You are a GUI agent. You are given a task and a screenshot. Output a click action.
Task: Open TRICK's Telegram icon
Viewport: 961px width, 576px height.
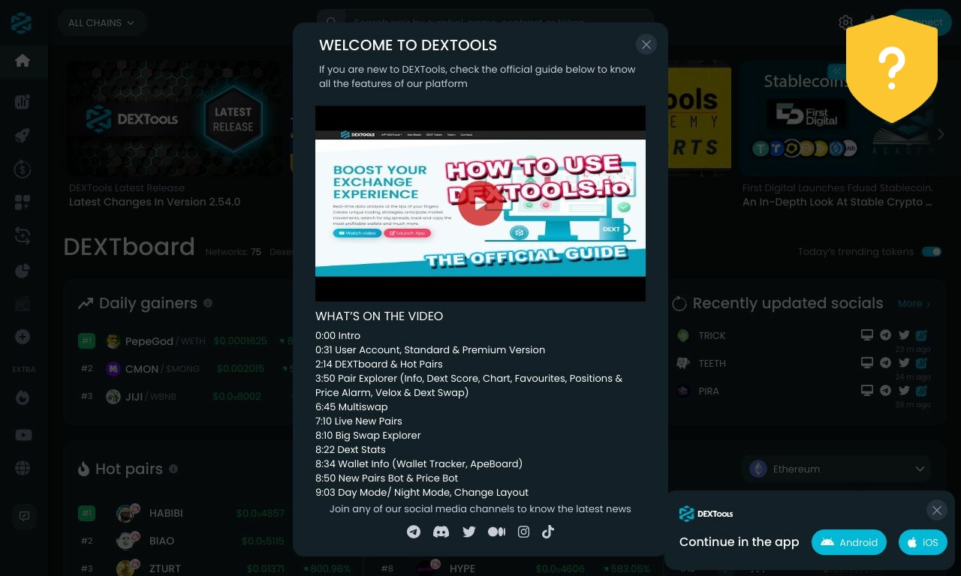886,335
